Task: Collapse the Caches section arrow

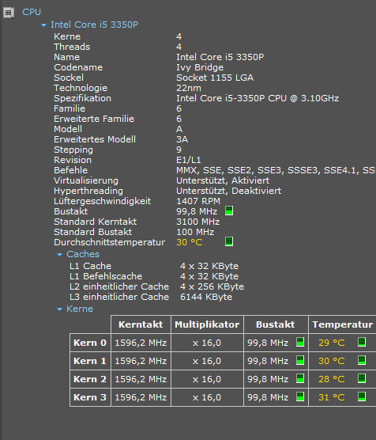Action: [x=59, y=255]
